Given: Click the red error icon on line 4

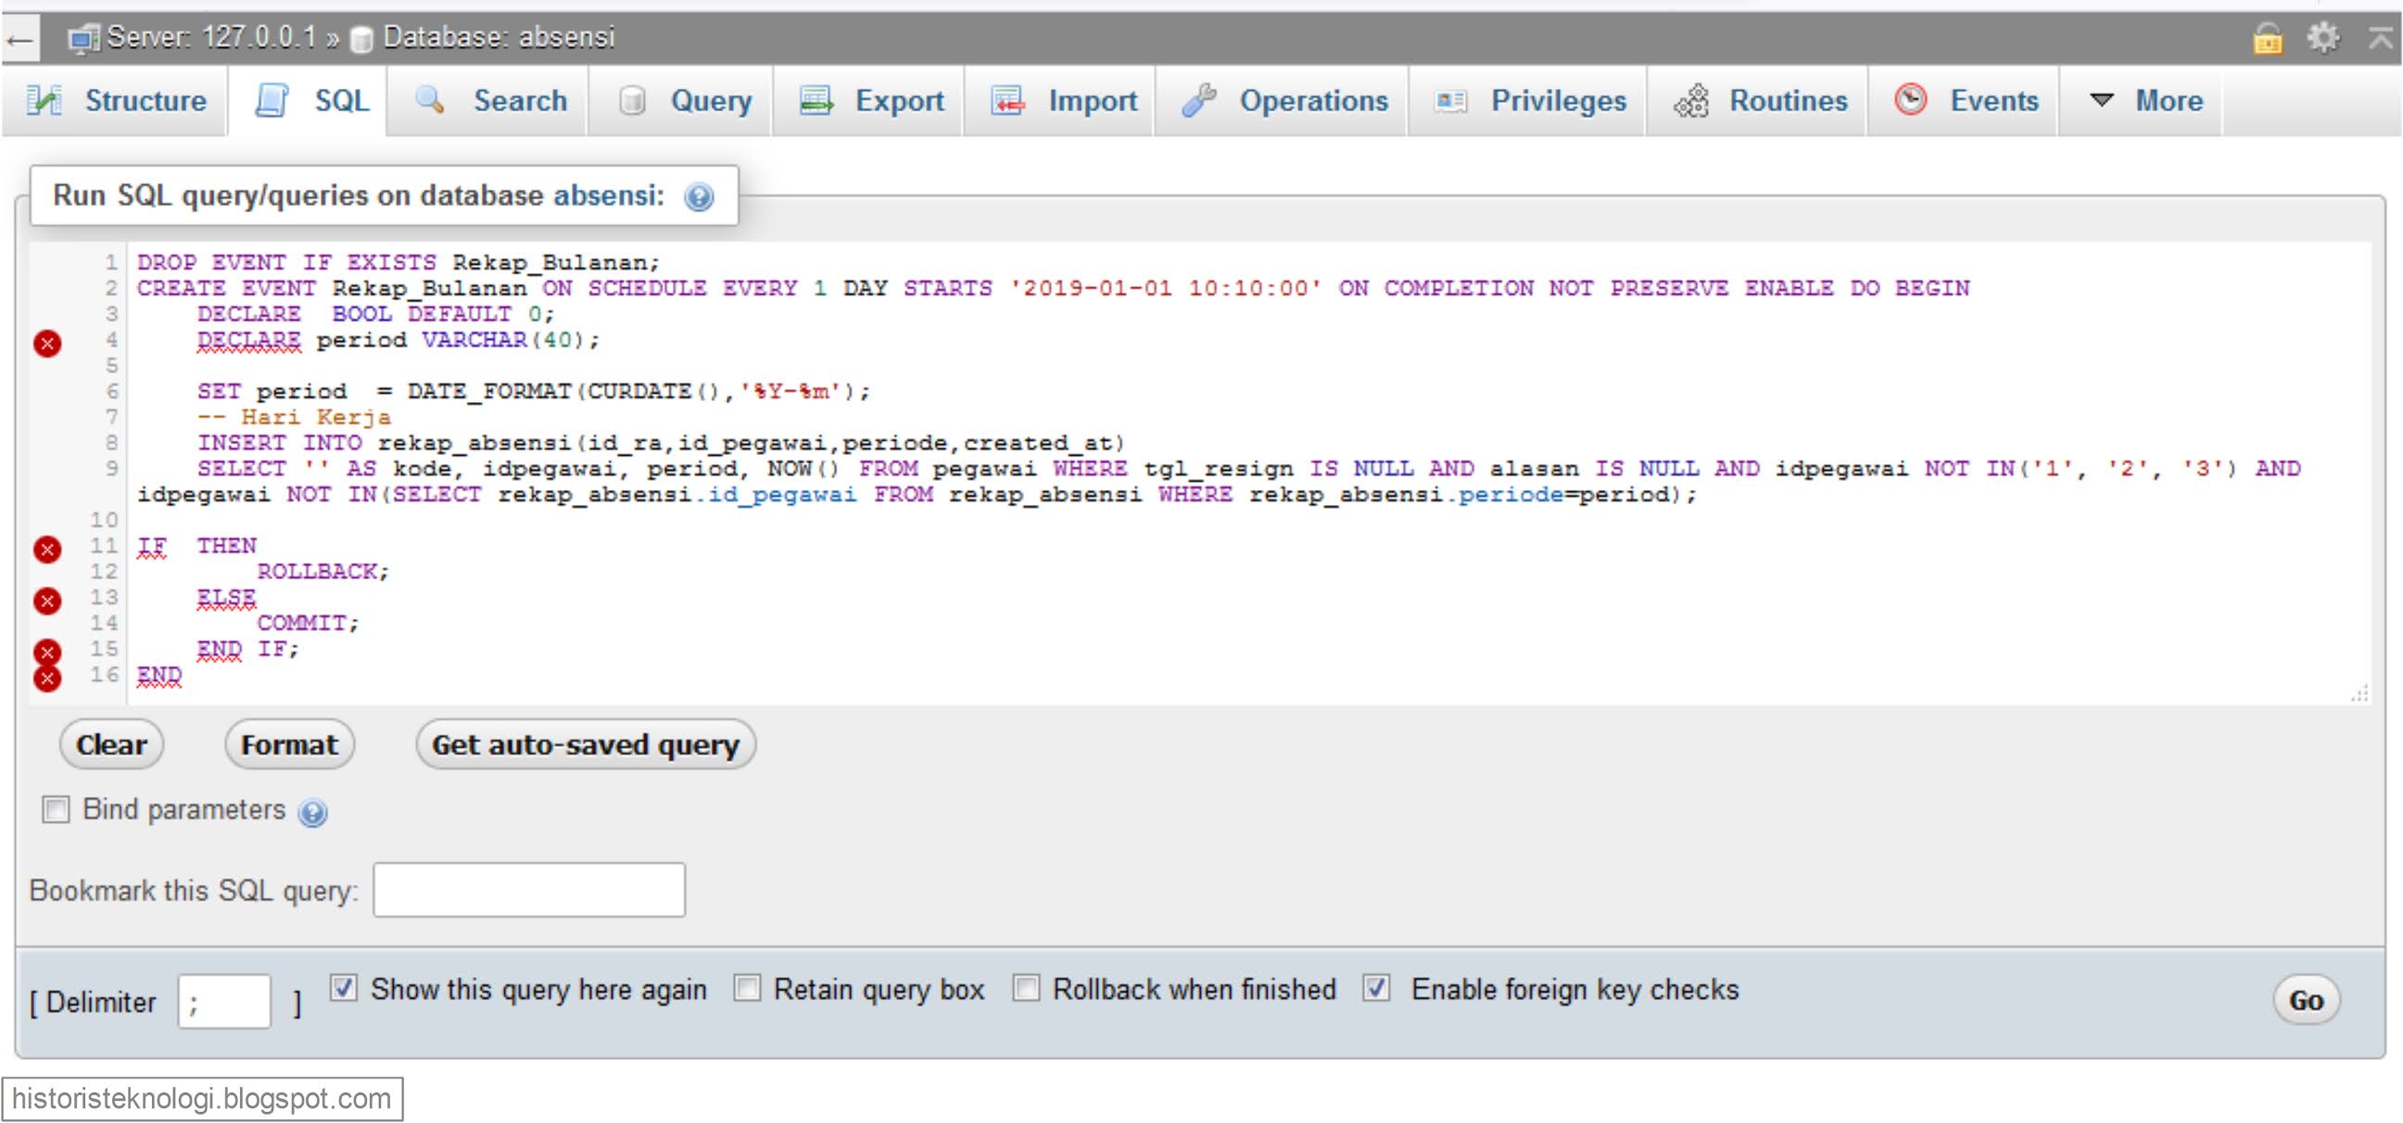Looking at the screenshot, I should pyautogui.click(x=46, y=343).
